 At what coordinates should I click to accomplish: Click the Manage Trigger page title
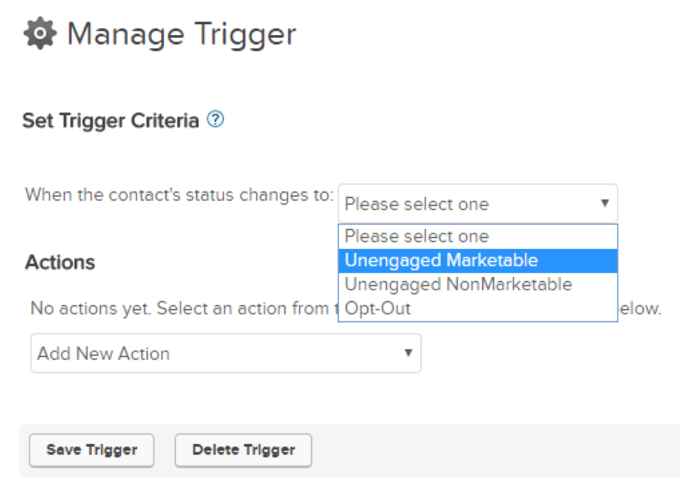(x=182, y=34)
